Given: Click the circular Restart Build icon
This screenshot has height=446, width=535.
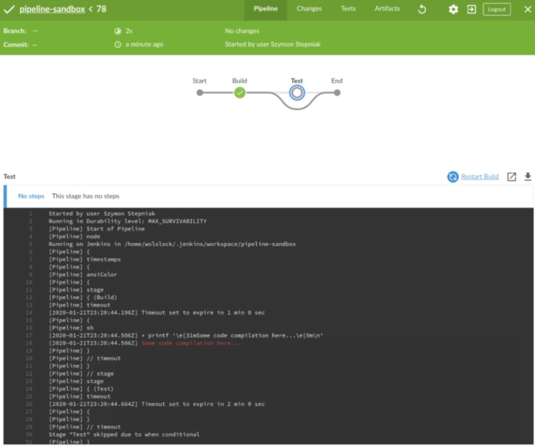Looking at the screenshot, I should [x=453, y=177].
